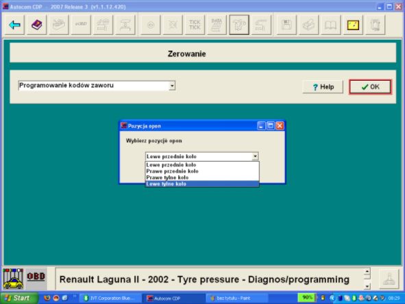
Task: Click the 'Wybierz pozycję opon' label
Action: (x=154, y=141)
